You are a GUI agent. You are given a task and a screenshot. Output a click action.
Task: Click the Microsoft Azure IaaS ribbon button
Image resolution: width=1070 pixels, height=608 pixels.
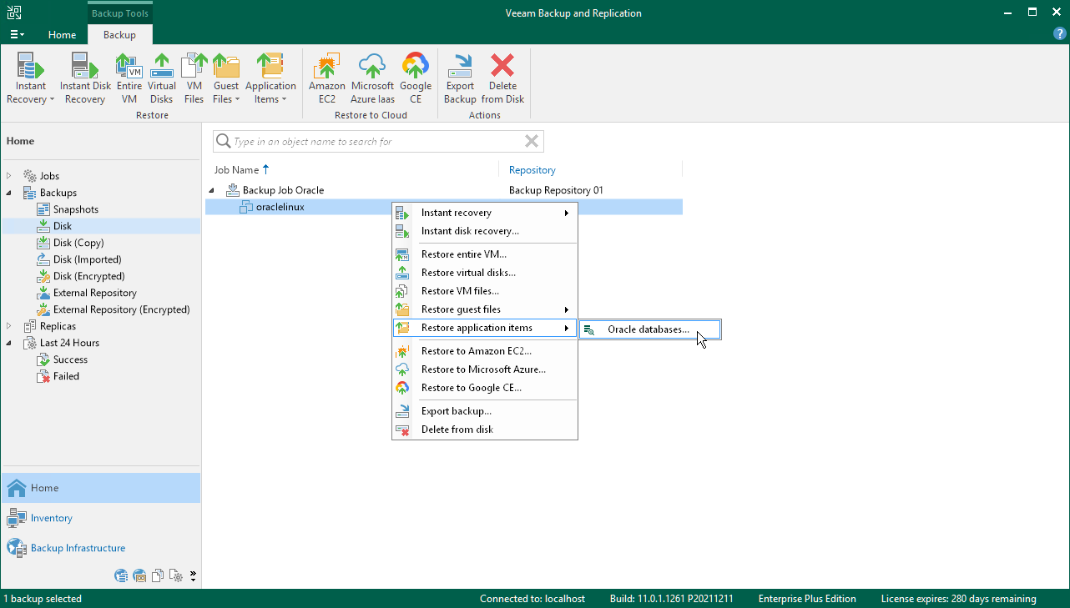click(x=372, y=78)
